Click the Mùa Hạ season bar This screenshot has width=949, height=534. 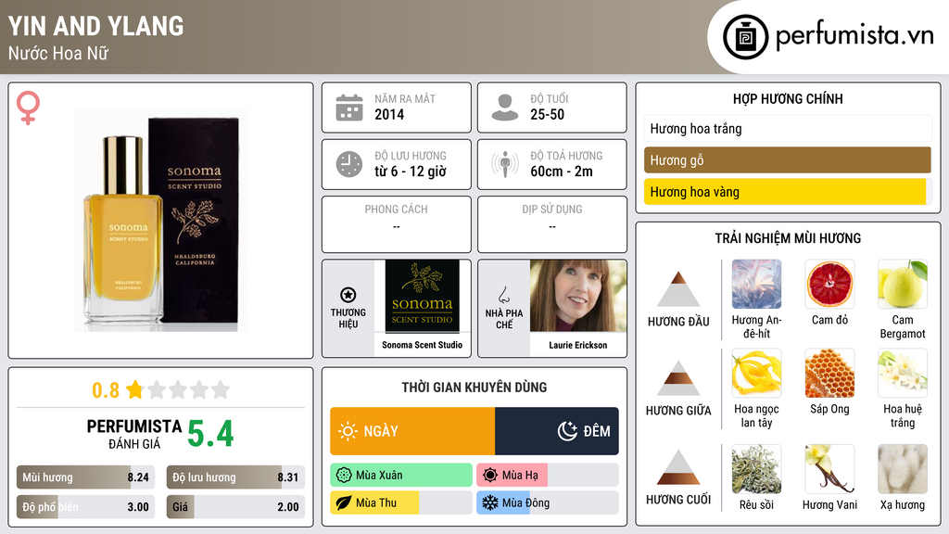point(548,476)
